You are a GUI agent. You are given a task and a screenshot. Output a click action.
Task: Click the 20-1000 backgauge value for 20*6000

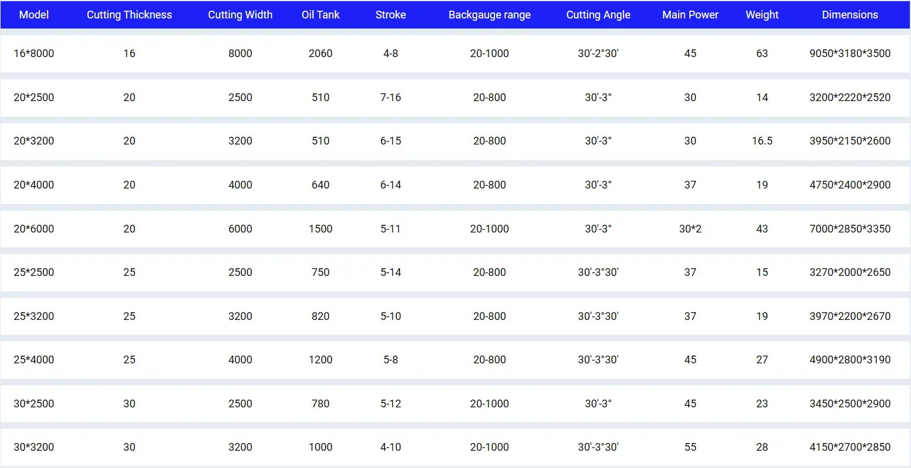click(490, 229)
